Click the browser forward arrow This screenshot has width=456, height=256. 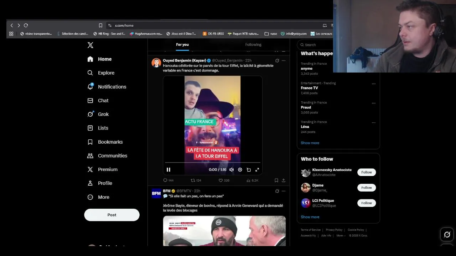[x=19, y=25]
